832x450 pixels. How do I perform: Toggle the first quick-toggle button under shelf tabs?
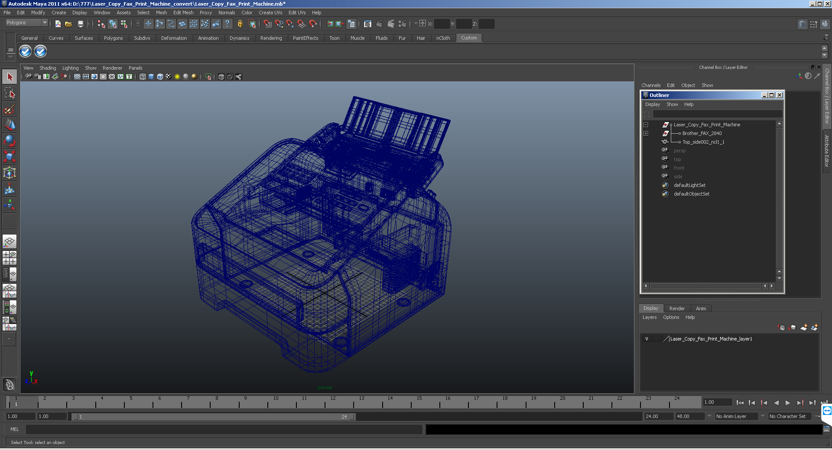(x=25, y=51)
